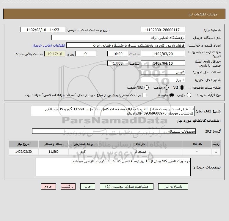Select the کالا radio button

point(182,88)
